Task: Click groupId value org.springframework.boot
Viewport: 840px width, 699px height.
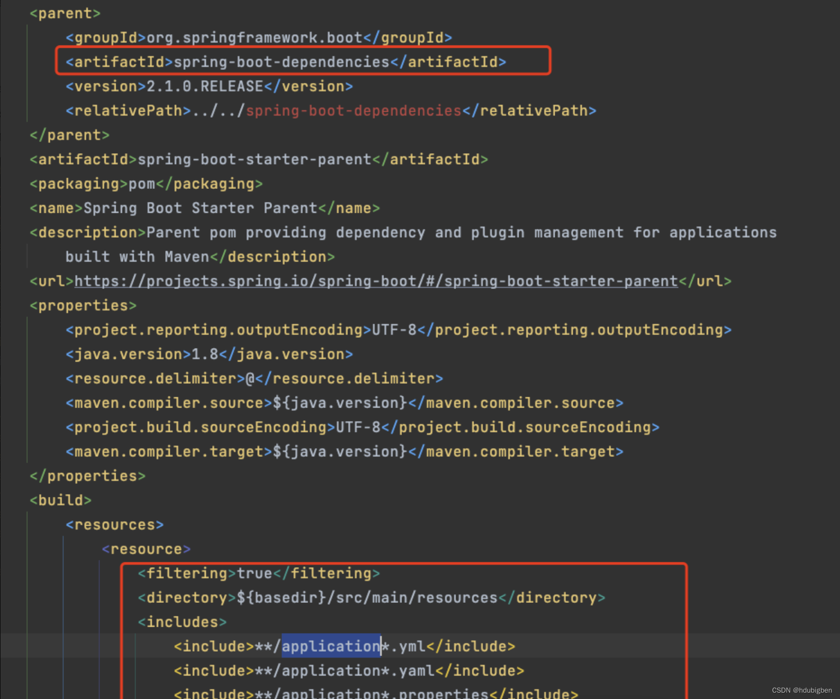Action: tap(255, 38)
